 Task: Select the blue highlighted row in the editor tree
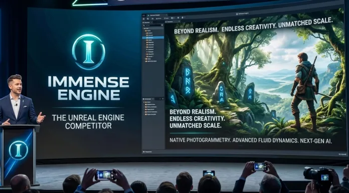153,38
